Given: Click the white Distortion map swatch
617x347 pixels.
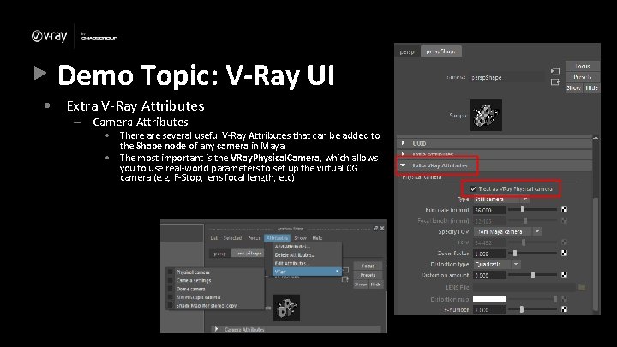Looking at the screenshot, I should 489,299.
